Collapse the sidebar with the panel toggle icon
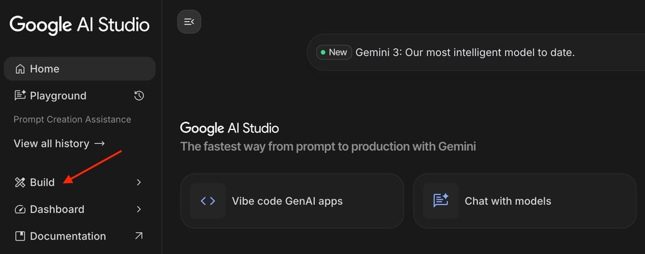This screenshot has height=254, width=645. [189, 22]
